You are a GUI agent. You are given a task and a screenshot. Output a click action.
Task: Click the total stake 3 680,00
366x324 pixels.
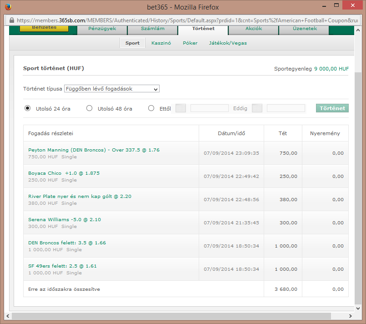(x=286, y=289)
